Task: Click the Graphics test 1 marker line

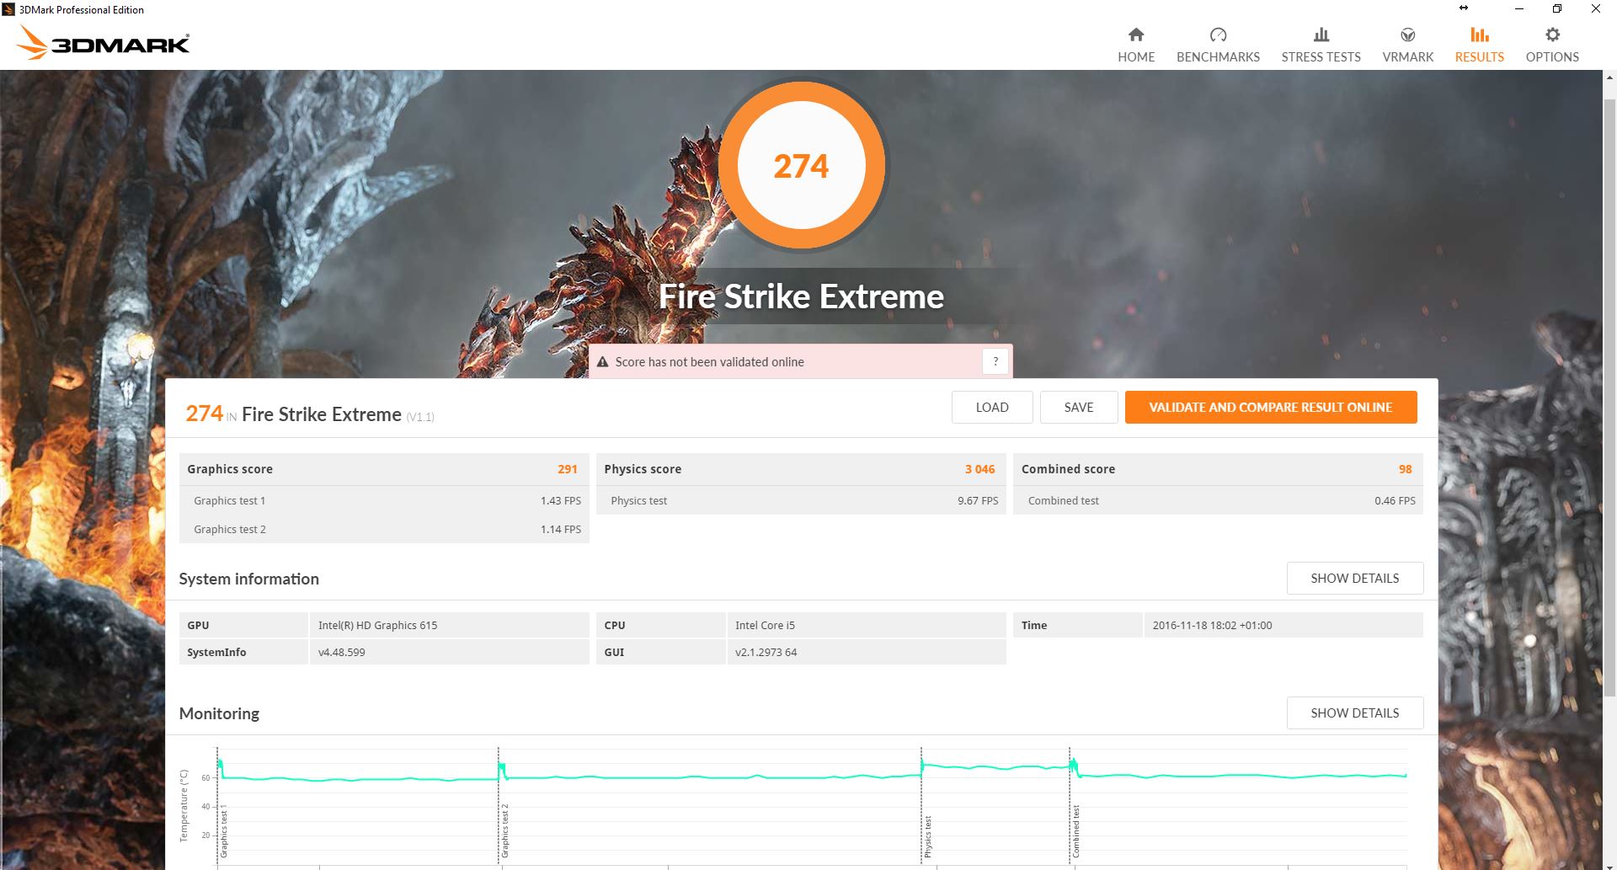Action: 217,805
